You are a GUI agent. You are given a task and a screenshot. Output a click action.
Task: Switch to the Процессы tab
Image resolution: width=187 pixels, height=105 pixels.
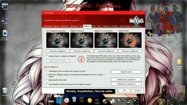tap(106, 26)
